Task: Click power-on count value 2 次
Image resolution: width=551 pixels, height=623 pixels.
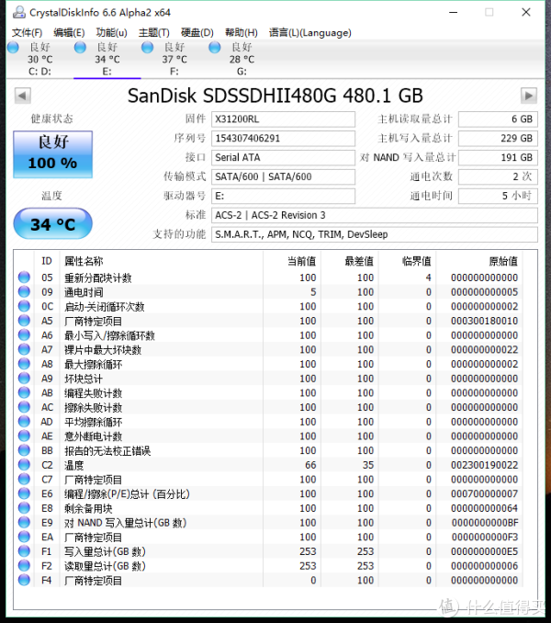Action: (x=499, y=176)
